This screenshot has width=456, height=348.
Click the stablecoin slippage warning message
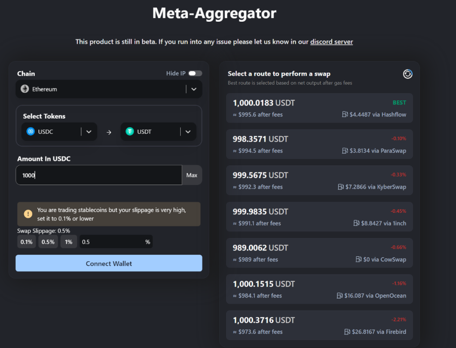112,214
